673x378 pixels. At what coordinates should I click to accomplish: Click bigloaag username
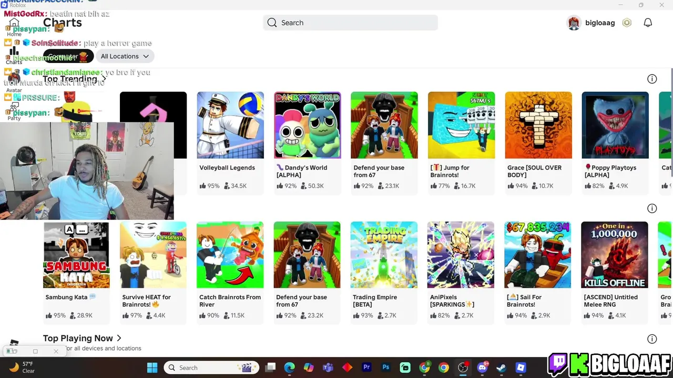coord(600,23)
